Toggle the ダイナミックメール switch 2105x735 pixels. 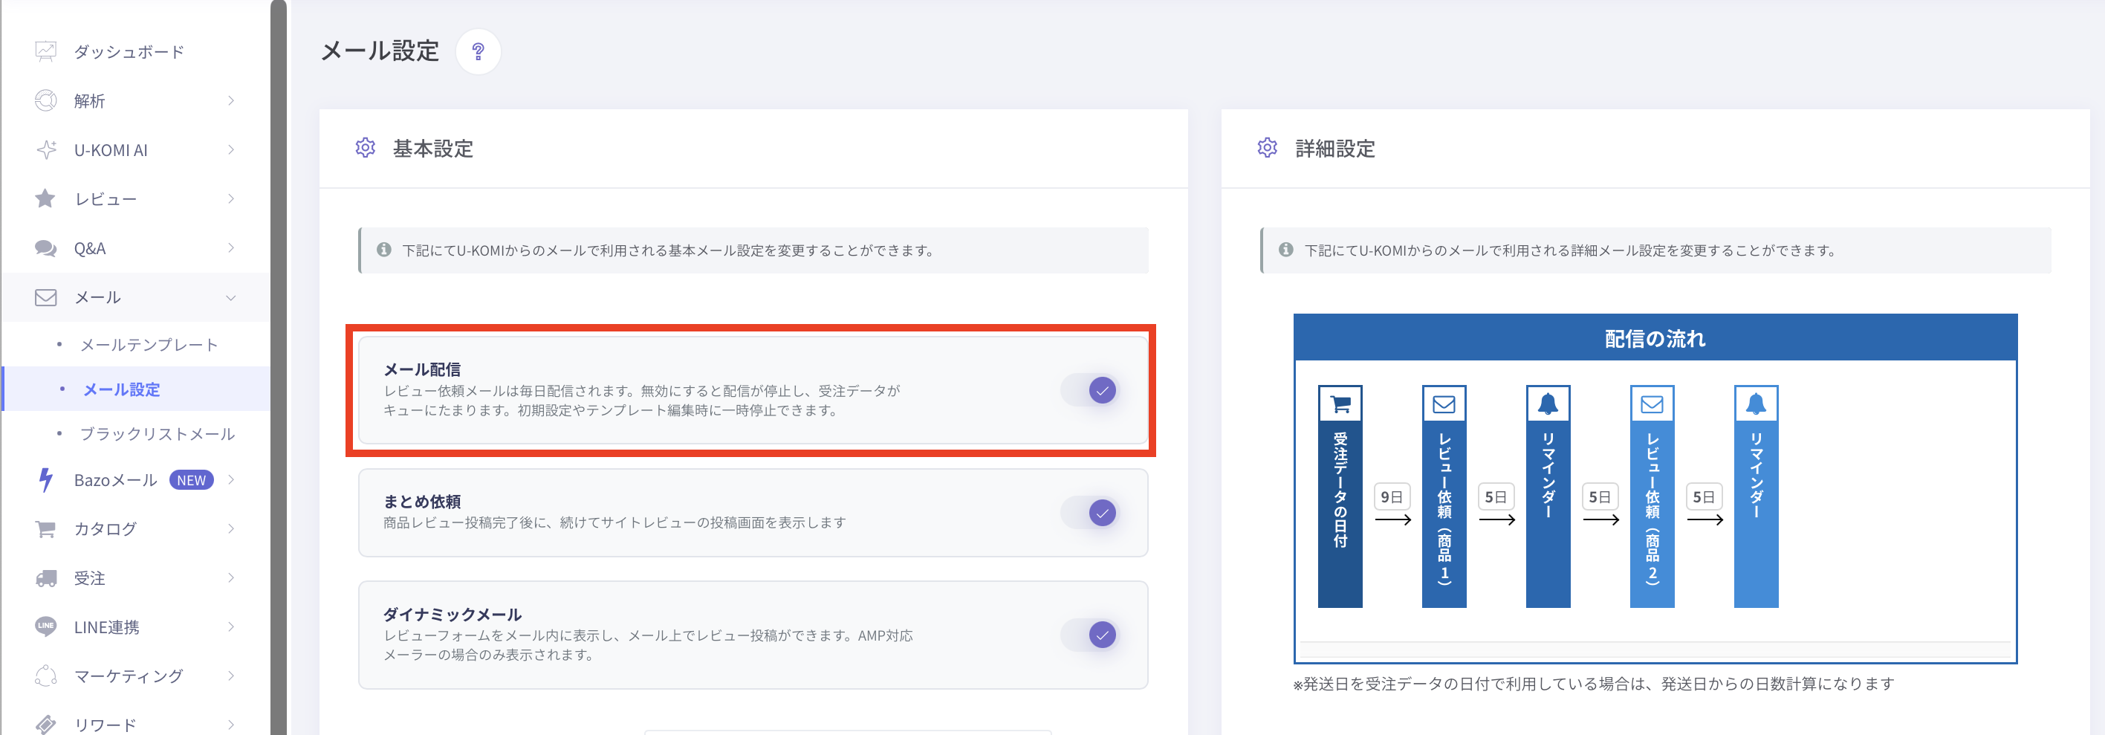point(1089,635)
